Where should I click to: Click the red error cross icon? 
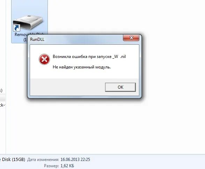coord(44,59)
